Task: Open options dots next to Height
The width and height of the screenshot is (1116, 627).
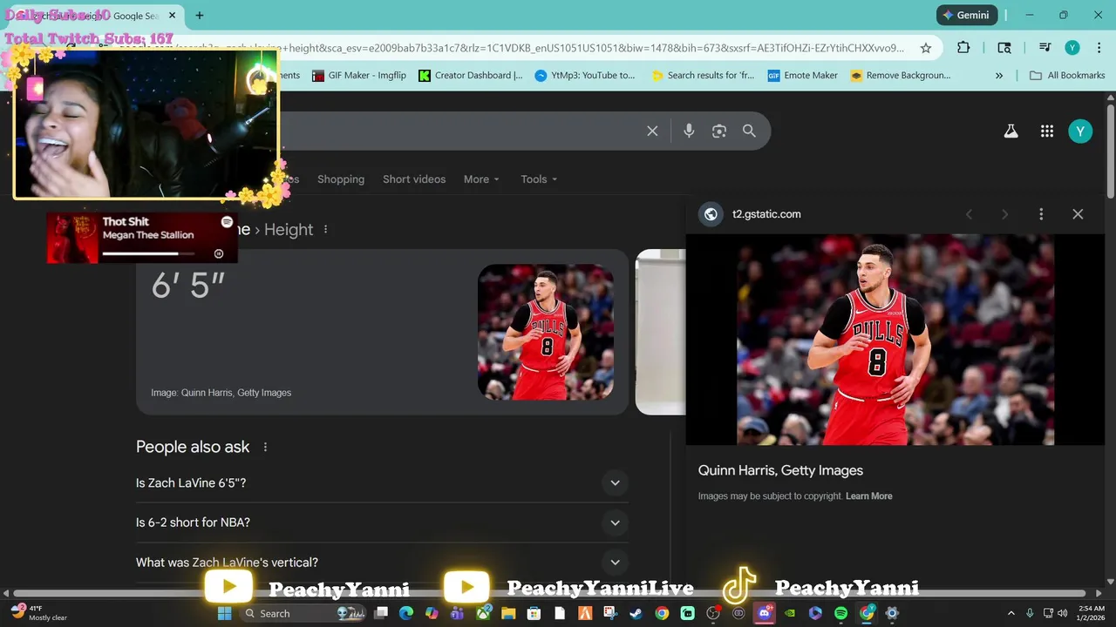Action: [x=326, y=229]
